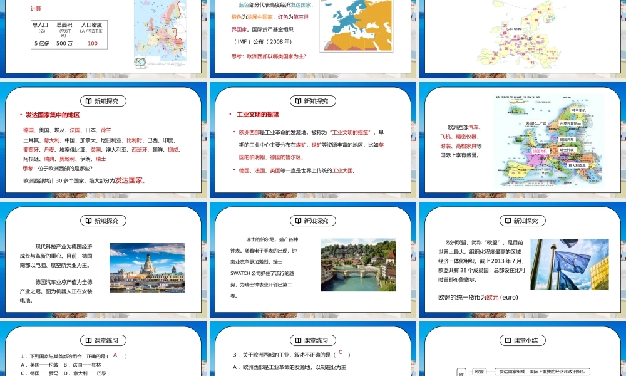626x376 pixels.
Task: Click the paragraph 德国汽车业总产值为全德产业之冠
Action: 56,291
